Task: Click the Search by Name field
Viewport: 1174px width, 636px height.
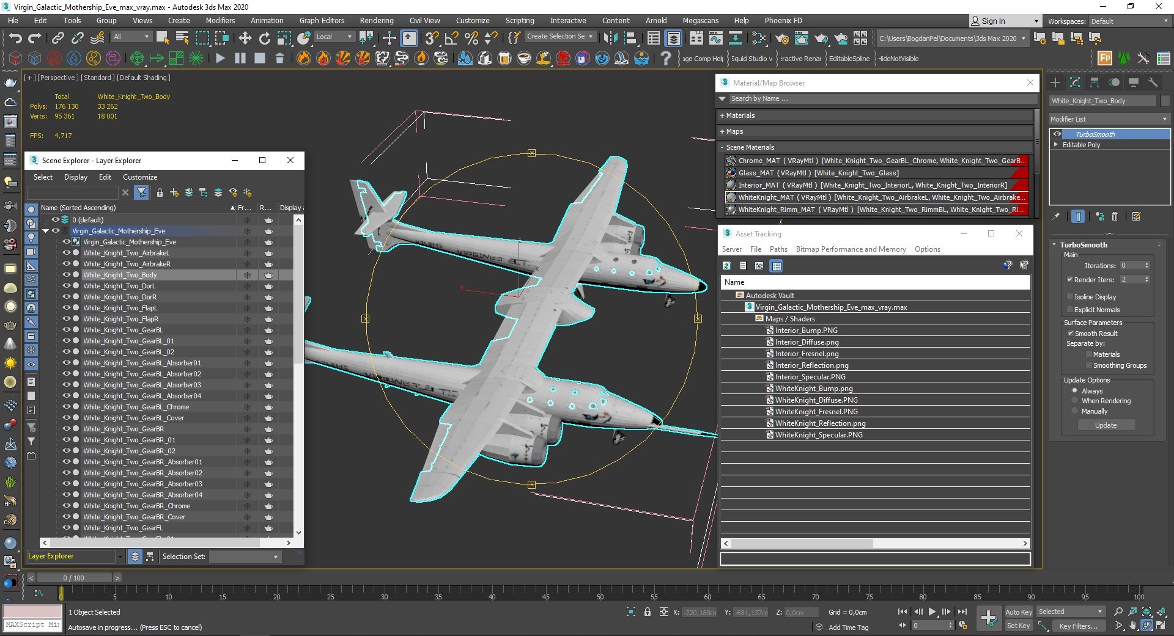Action: (x=882, y=98)
